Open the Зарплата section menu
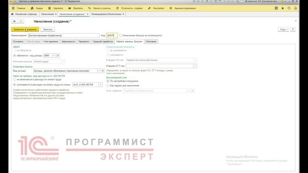The width and height of the screenshot is (308, 173). coord(56,8)
